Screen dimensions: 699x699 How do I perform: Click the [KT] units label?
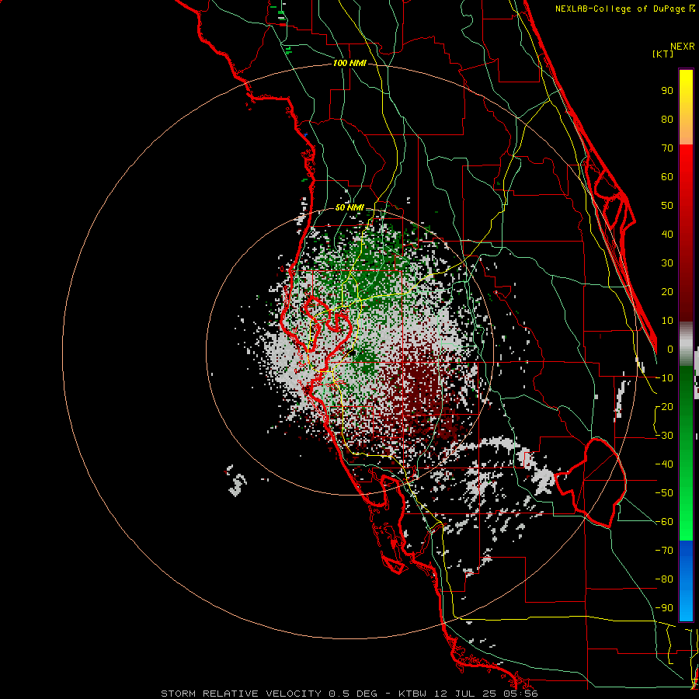pyautogui.click(x=663, y=54)
